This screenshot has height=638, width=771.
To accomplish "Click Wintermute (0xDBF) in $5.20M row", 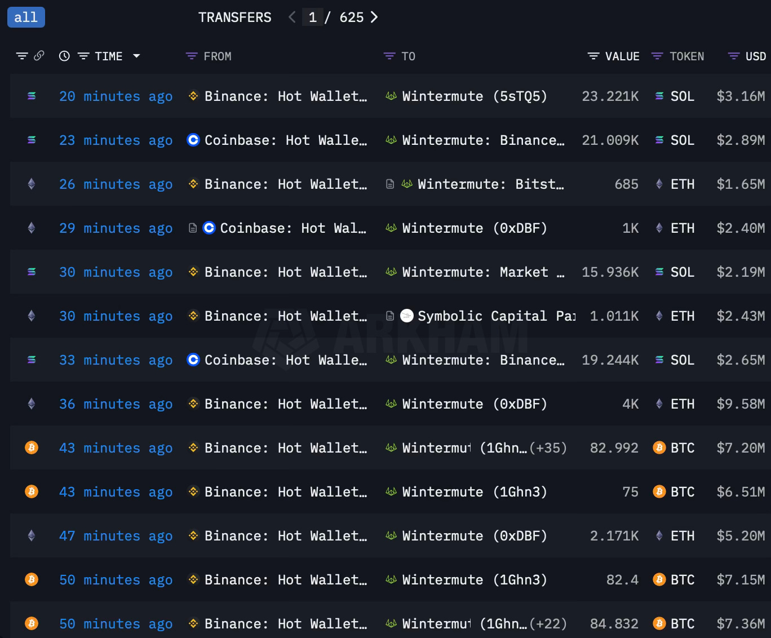I will [x=475, y=536].
